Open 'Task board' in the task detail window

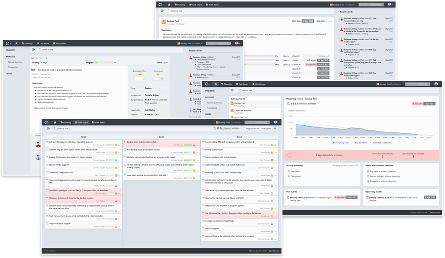click(x=43, y=44)
